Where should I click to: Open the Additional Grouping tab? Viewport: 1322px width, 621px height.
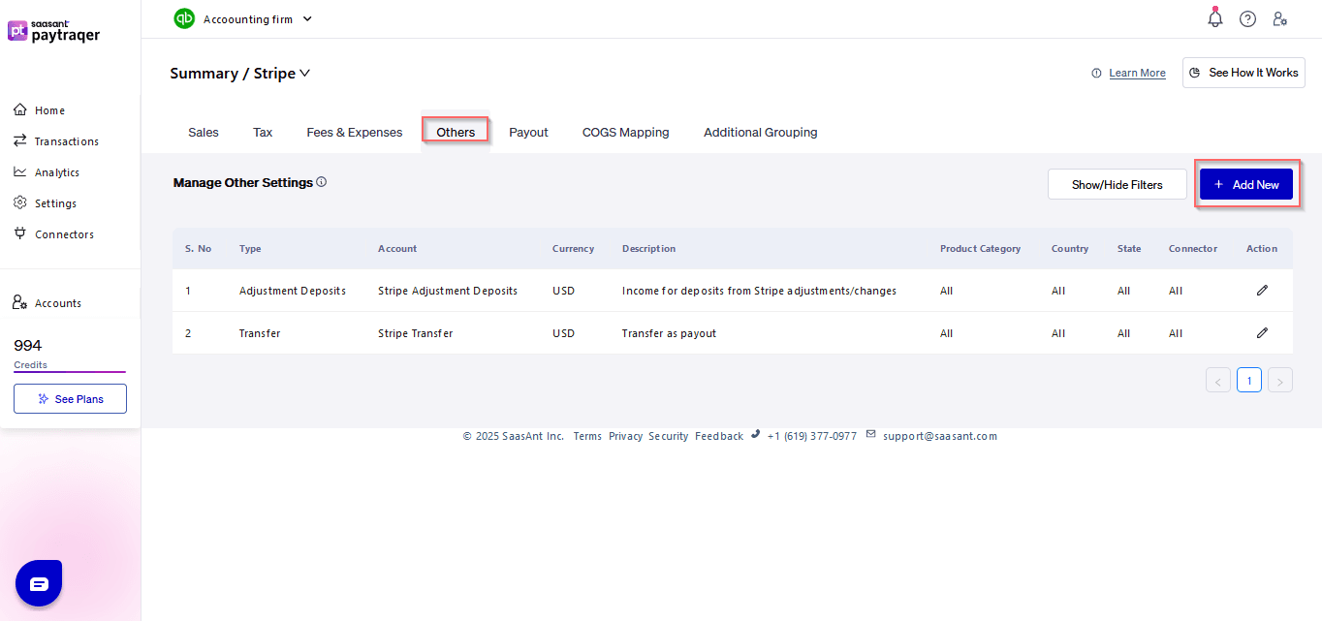pos(761,132)
